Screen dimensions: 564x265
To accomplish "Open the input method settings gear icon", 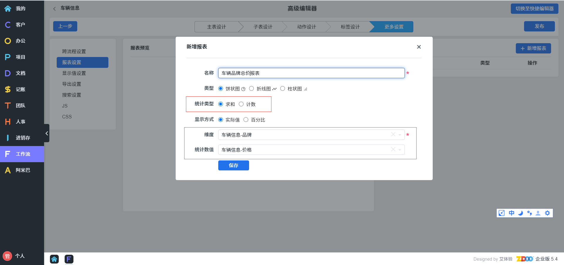I will [547, 213].
